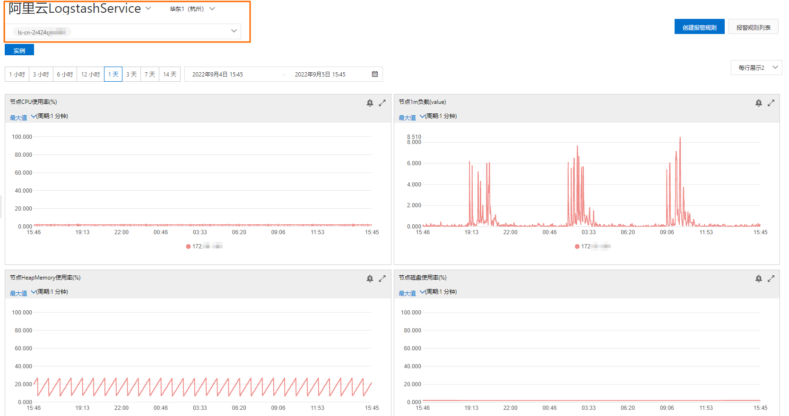
Task: Change 最大值 statistic on 1m load chart
Action: [411, 117]
